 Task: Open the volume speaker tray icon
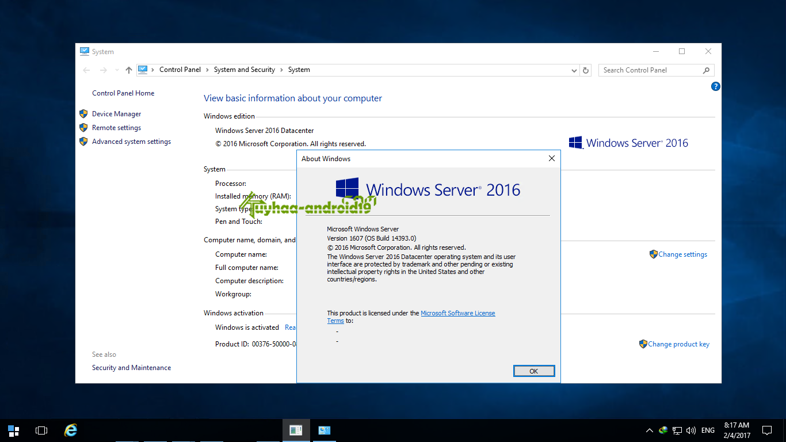pos(691,430)
